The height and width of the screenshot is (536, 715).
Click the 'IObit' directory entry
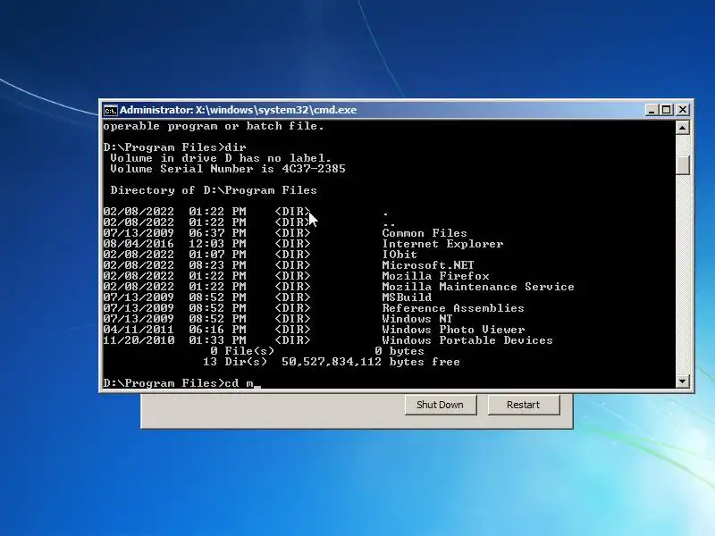(400, 255)
